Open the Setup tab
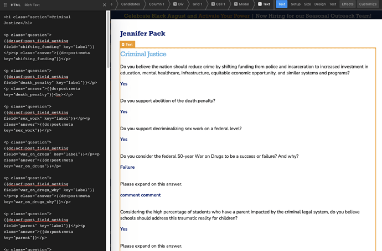The height and width of the screenshot is (251, 382). click(x=296, y=4)
